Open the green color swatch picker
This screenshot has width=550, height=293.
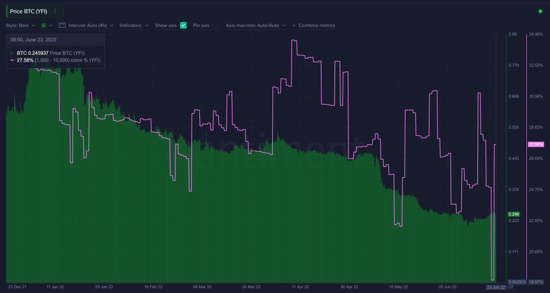coord(46,25)
